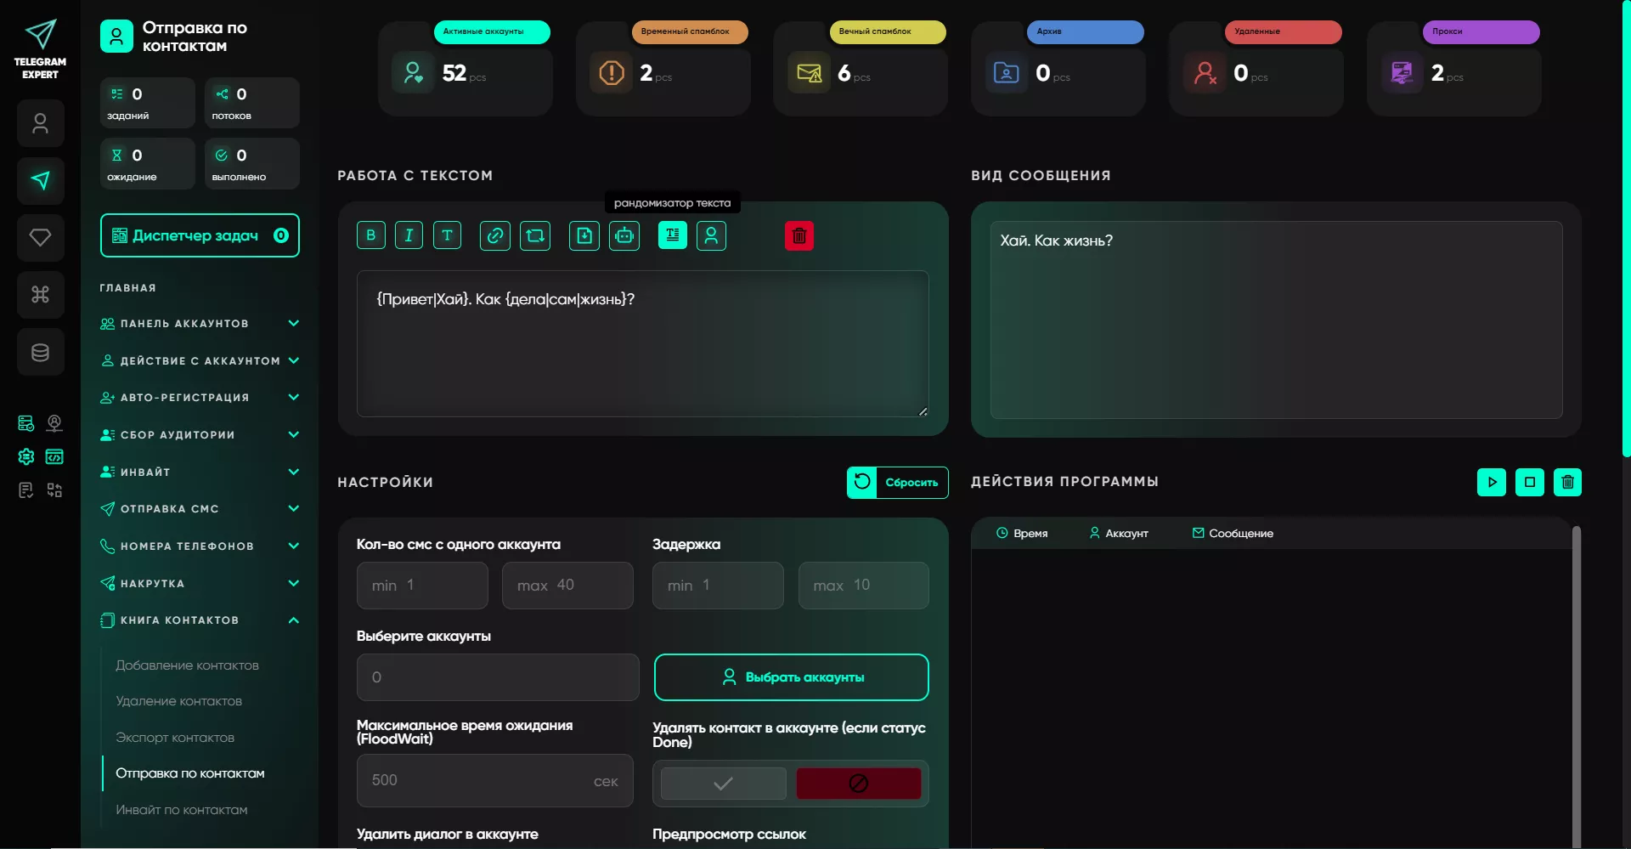Expand the Номера телефонов section
This screenshot has width=1631, height=849.
pos(200,546)
